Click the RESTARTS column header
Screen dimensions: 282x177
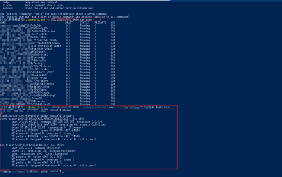coord(100,23)
